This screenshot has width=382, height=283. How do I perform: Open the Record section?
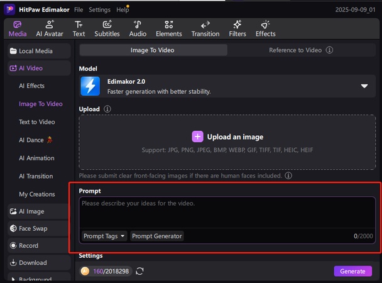click(x=38, y=245)
